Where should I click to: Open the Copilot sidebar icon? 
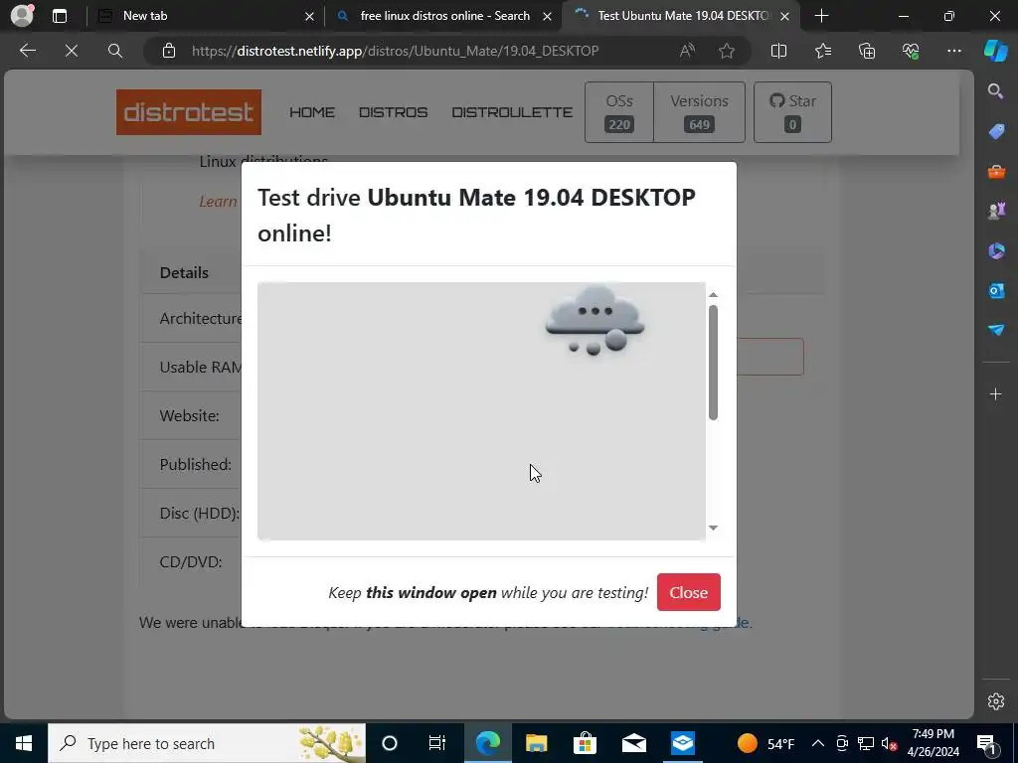996,51
